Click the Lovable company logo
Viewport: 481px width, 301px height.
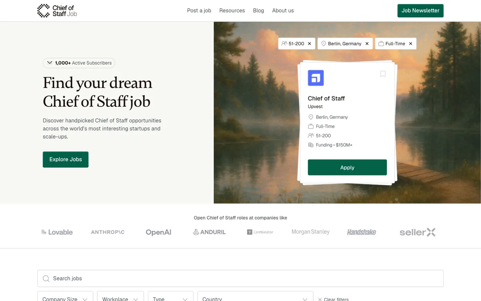click(57, 232)
